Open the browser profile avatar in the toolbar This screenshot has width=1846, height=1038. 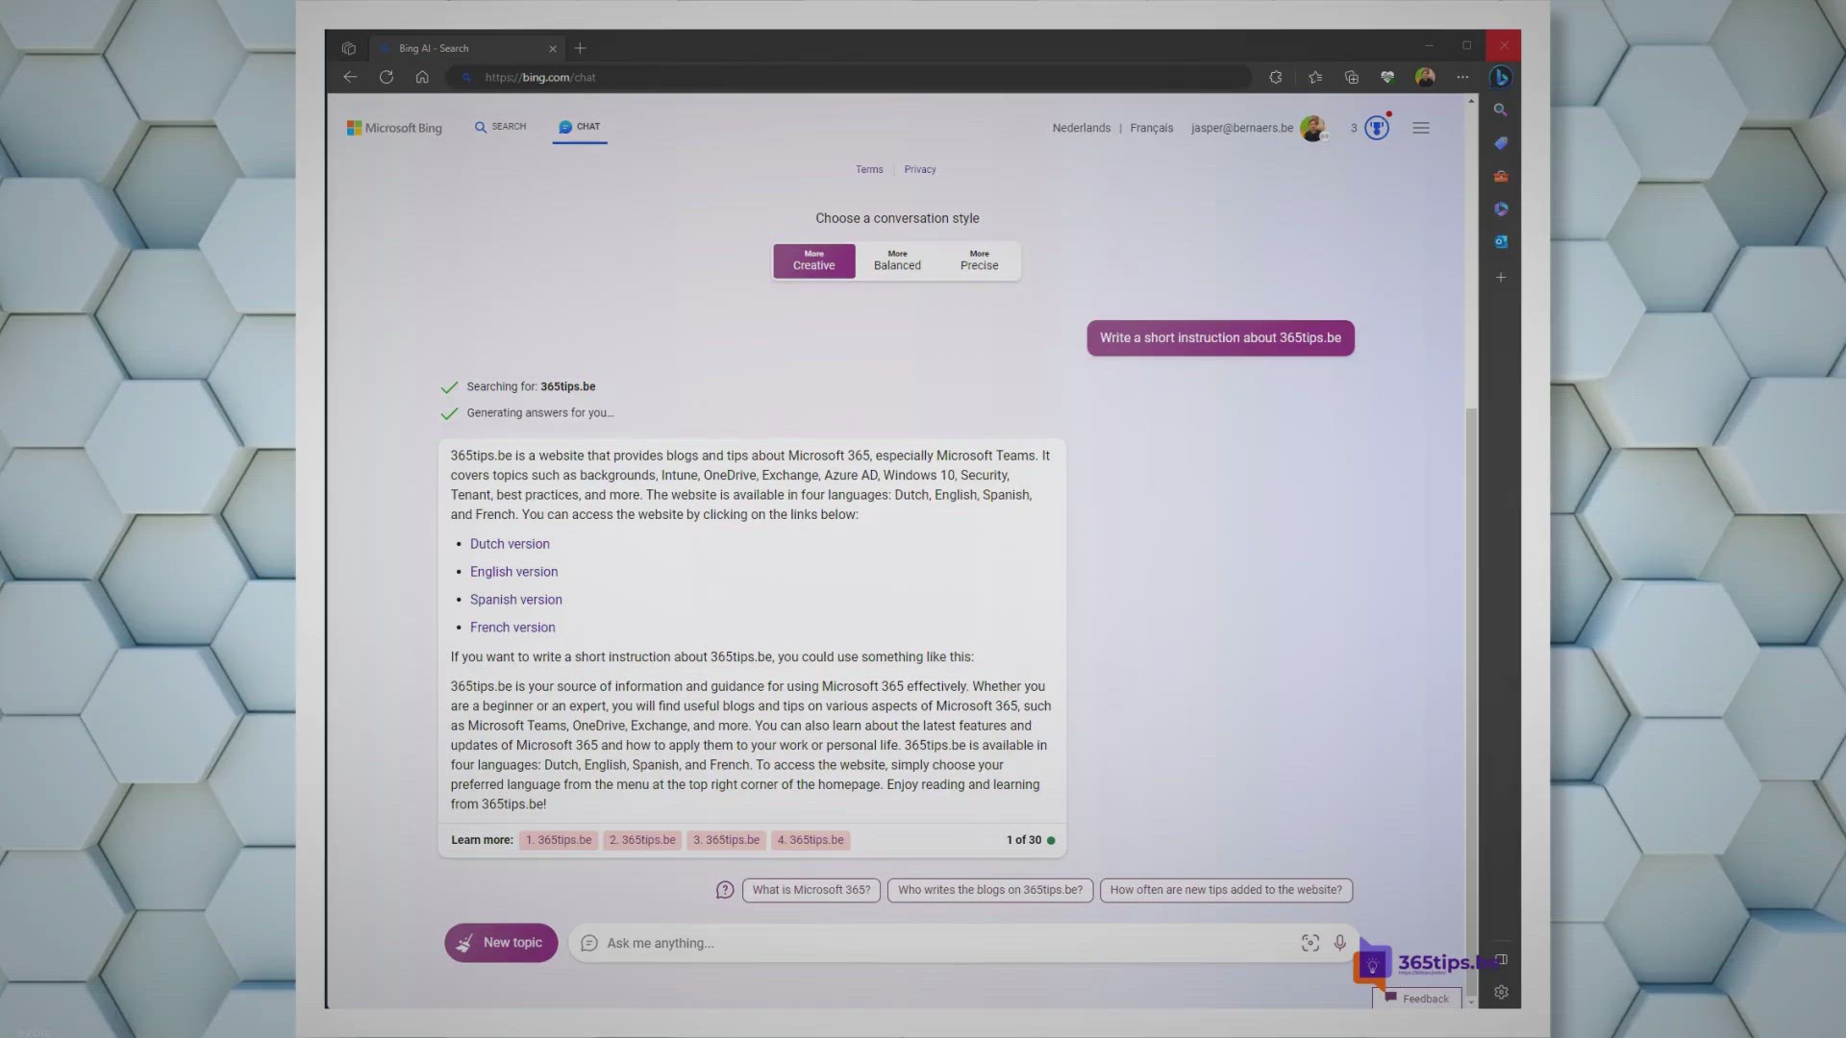tap(1425, 77)
